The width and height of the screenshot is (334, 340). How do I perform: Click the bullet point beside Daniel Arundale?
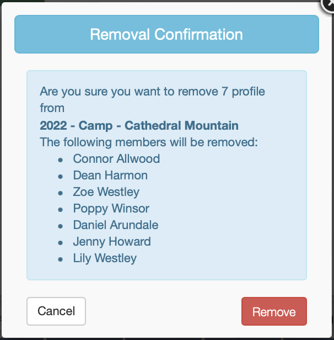61,226
